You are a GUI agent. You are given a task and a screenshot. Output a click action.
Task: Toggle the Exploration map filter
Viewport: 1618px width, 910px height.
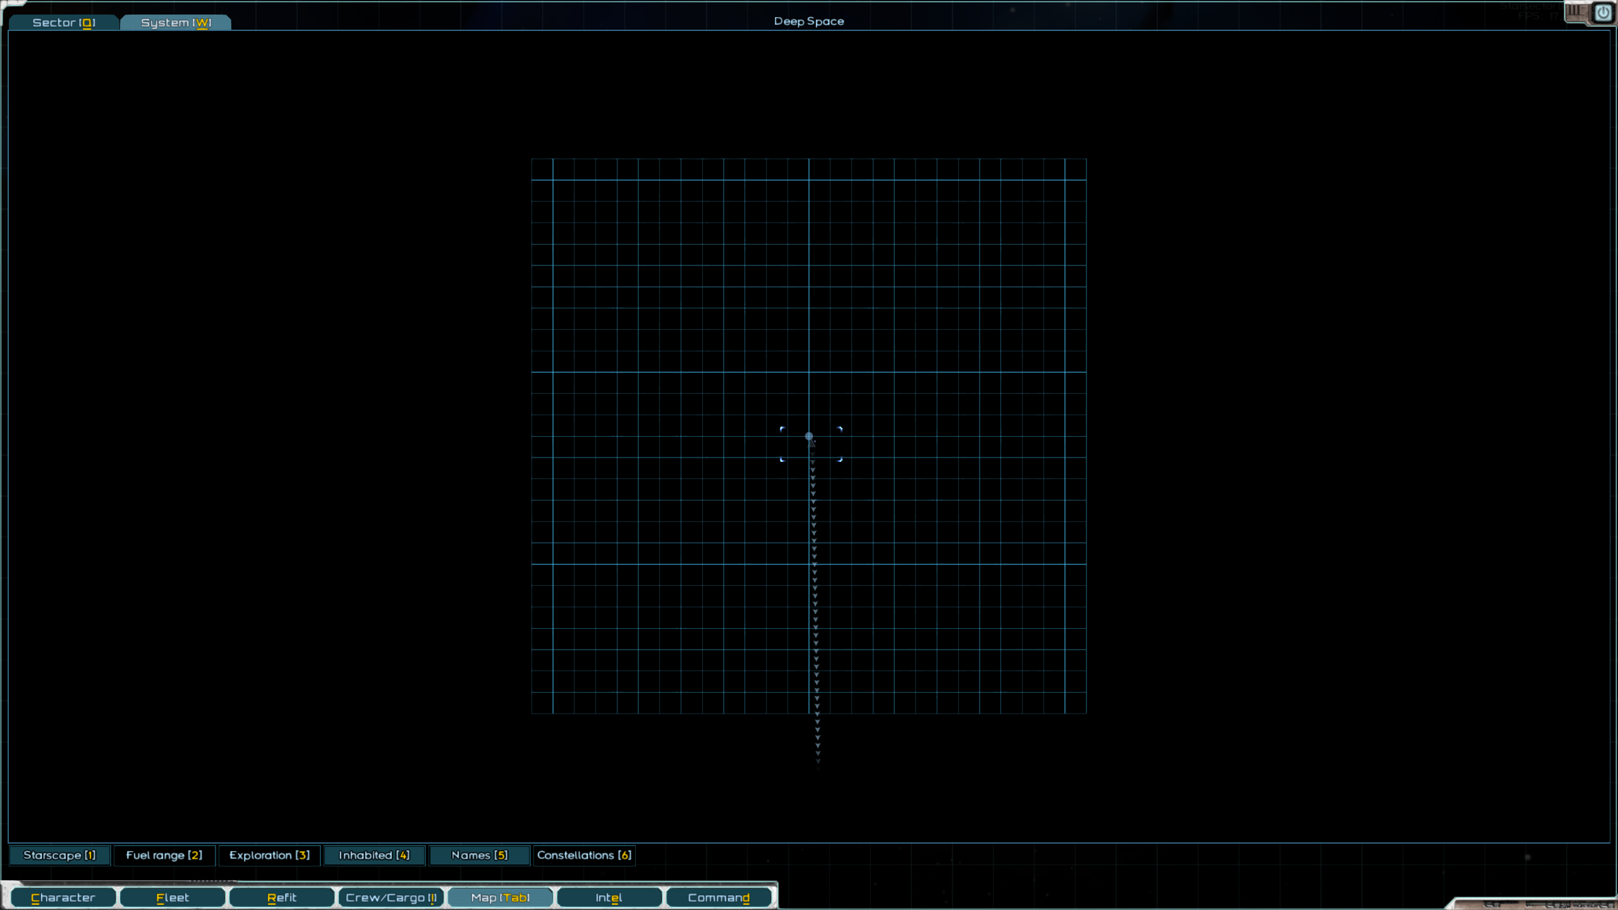(269, 855)
